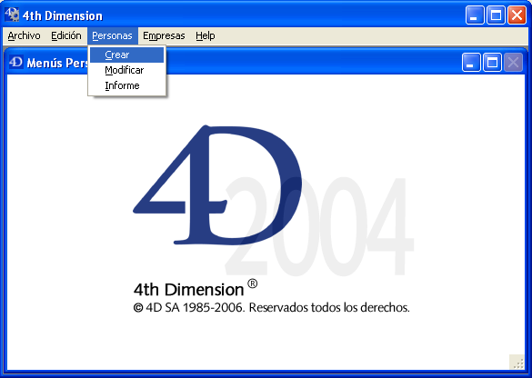This screenshot has height=378, width=532.
Task: Expand the Help menu
Action: point(206,35)
